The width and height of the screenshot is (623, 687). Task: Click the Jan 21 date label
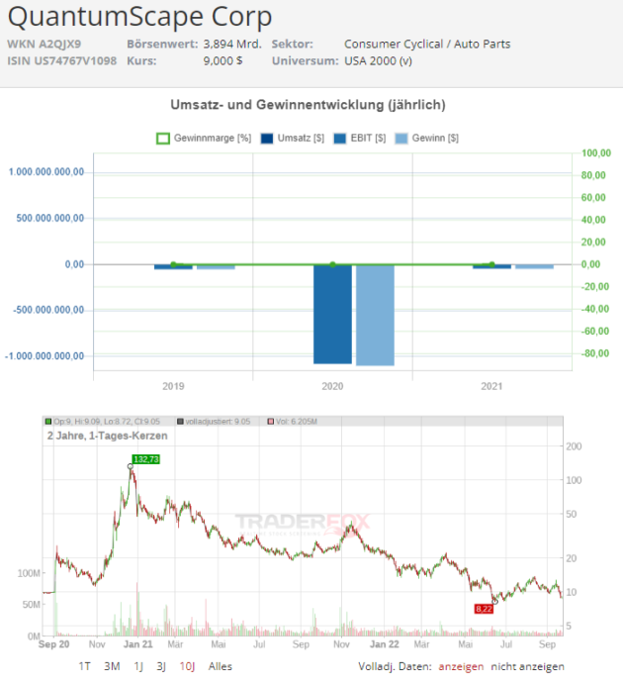point(137,644)
